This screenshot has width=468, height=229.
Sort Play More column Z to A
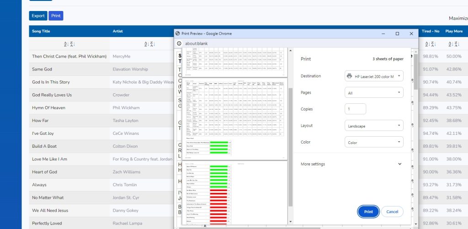(457, 44)
